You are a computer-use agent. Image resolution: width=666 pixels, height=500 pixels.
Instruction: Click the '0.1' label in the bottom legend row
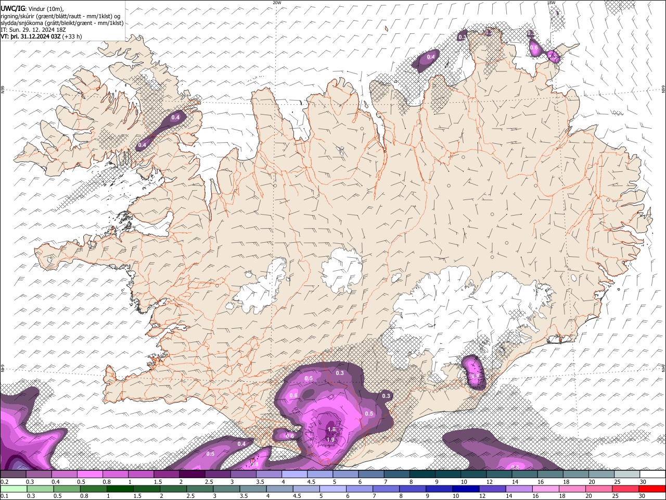pyautogui.click(x=4, y=496)
